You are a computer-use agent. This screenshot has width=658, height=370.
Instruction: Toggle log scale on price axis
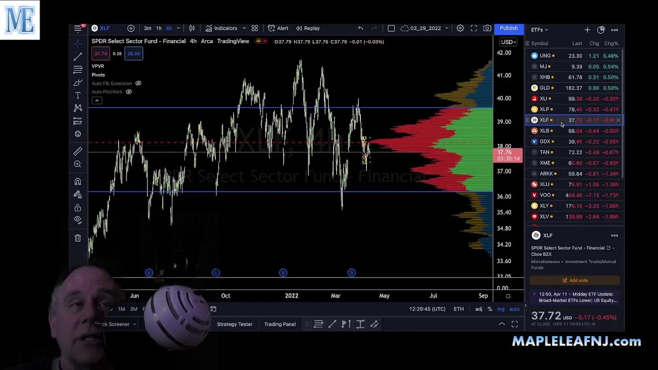click(x=501, y=309)
